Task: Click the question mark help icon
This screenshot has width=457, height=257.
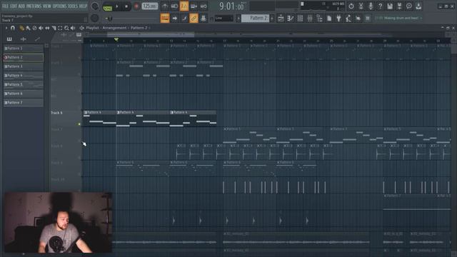Action: 380,6
